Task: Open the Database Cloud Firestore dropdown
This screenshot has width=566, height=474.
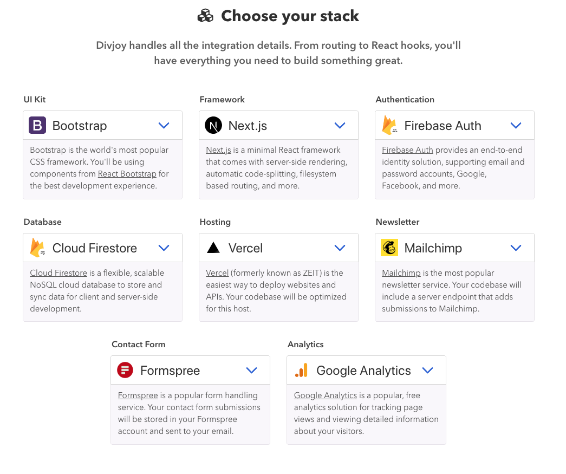Action: click(164, 248)
